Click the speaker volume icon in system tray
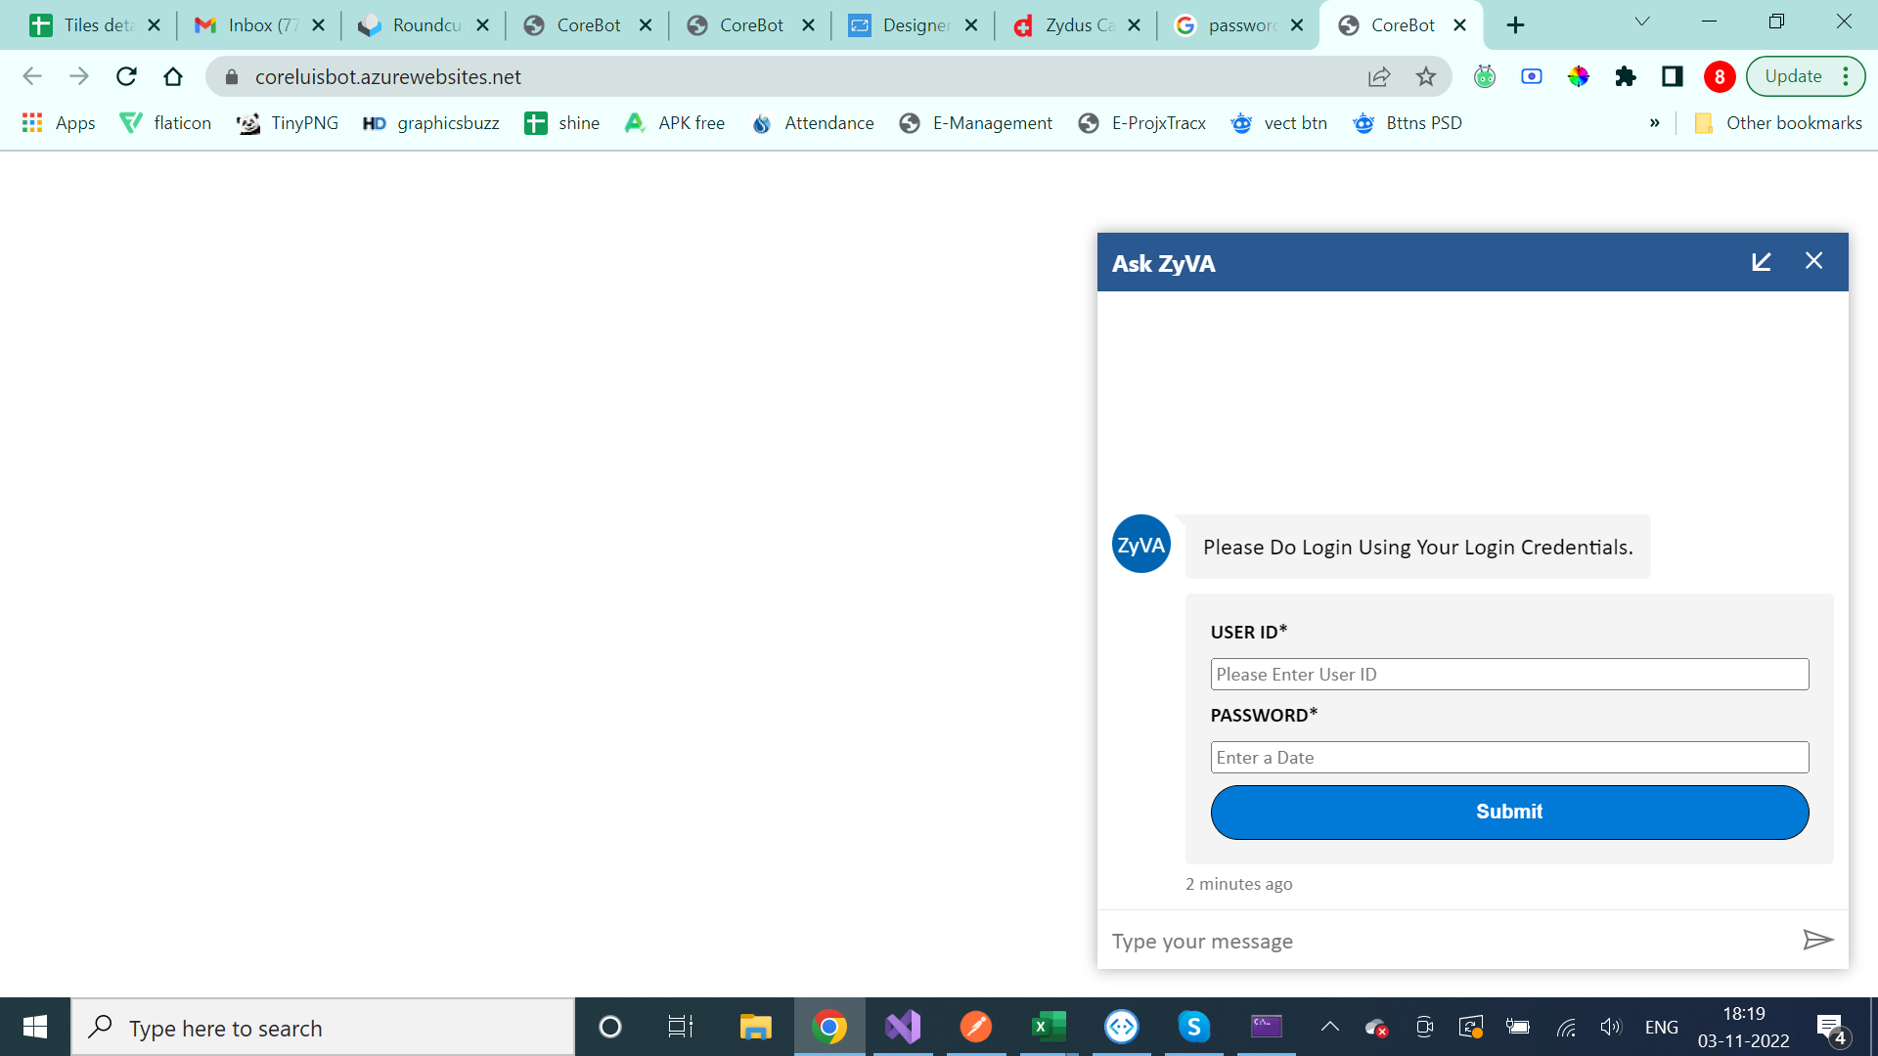The image size is (1878, 1056). pyautogui.click(x=1611, y=1027)
